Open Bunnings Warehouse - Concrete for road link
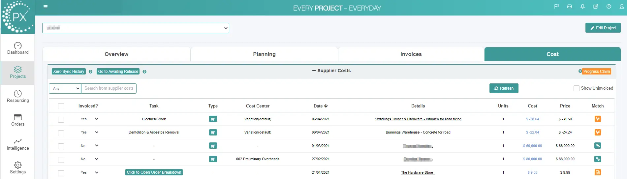627x179 pixels. coord(418,133)
